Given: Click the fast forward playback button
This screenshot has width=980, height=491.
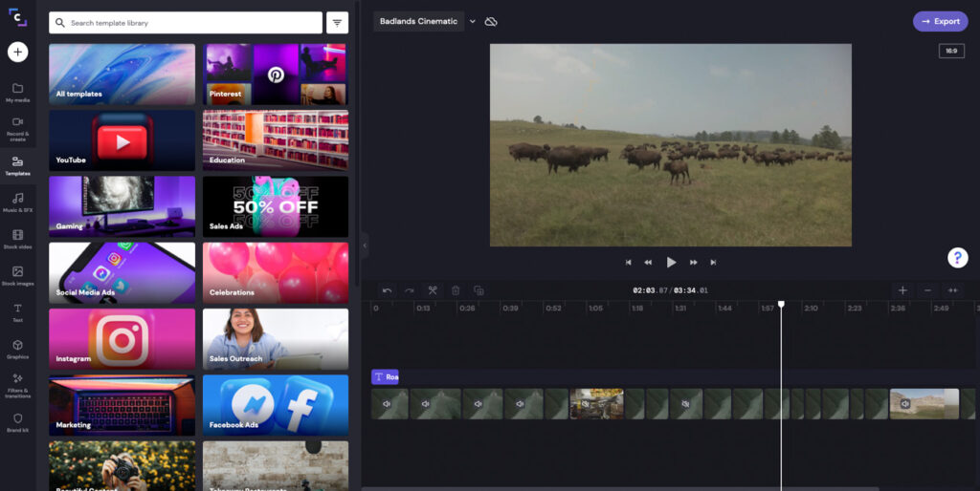Looking at the screenshot, I should (x=693, y=263).
